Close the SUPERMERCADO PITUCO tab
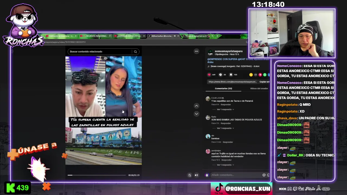347x195 pixels. coord(144,36)
